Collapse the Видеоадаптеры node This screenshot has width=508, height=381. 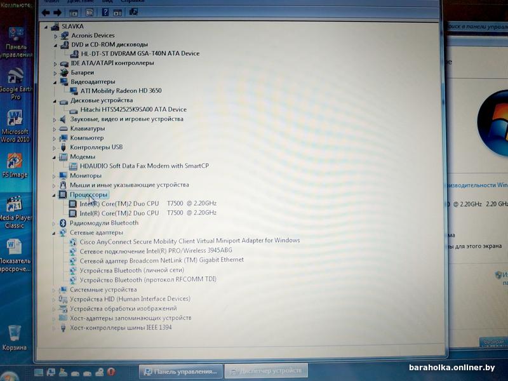[x=55, y=83]
